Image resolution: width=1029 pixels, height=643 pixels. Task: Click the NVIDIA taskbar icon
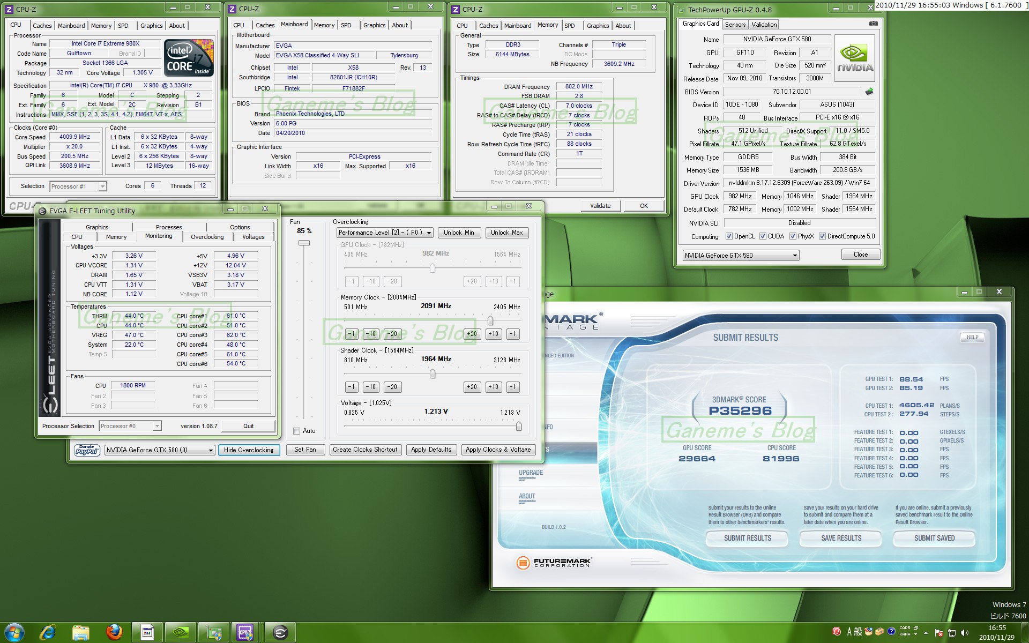[180, 632]
